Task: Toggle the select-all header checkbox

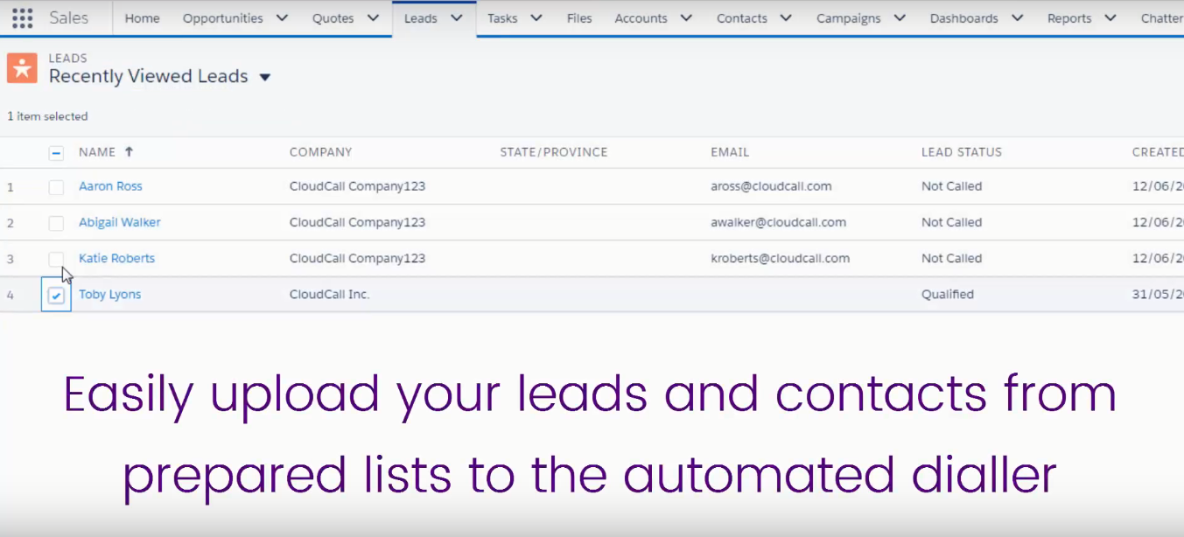Action: tap(56, 152)
